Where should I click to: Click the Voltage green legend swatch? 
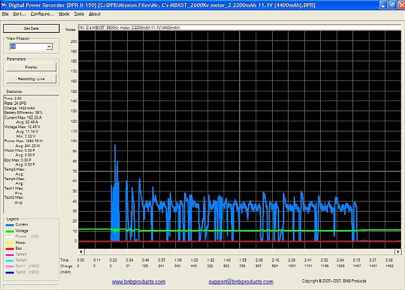click(9, 230)
